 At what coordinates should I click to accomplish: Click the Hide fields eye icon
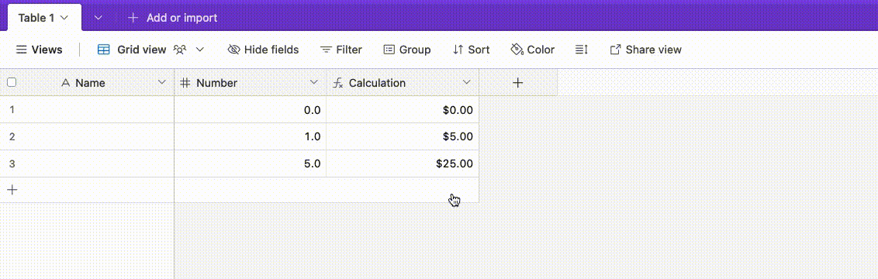(x=233, y=50)
